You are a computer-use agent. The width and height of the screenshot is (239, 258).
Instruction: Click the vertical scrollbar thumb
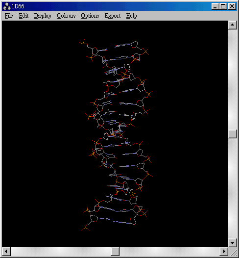233,134
